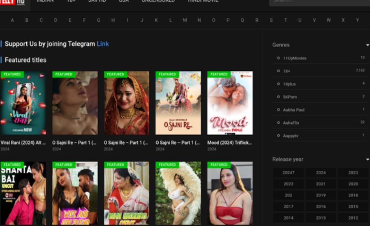Open the HINDI MOVIE nav menu item
Image resolution: width=370 pixels, height=226 pixels.
203,1
